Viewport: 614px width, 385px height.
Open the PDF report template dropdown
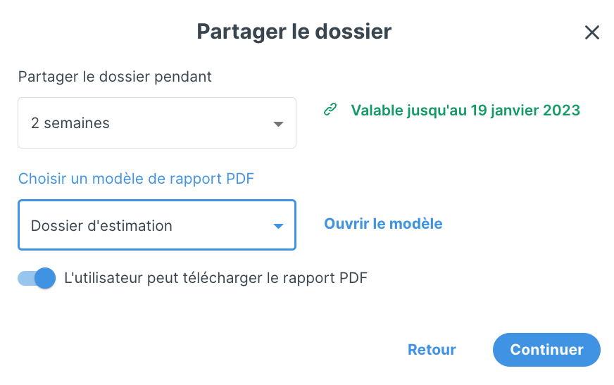156,225
